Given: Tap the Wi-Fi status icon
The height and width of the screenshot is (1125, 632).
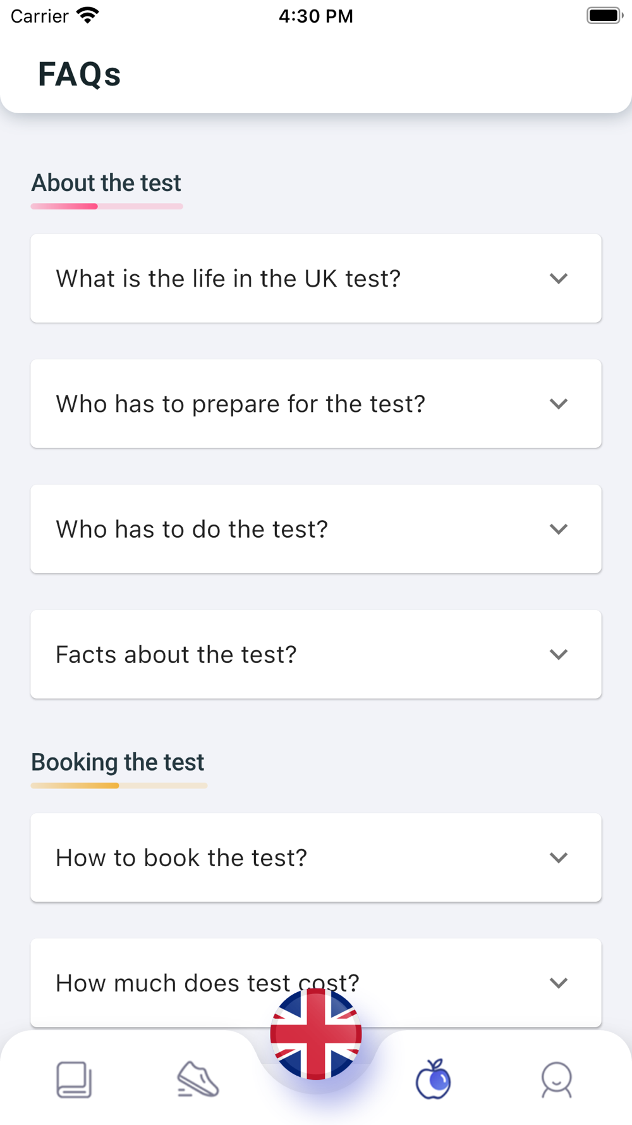Looking at the screenshot, I should coord(87,15).
